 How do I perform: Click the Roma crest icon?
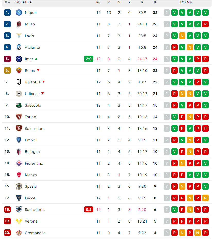pyautogui.click(x=19, y=70)
